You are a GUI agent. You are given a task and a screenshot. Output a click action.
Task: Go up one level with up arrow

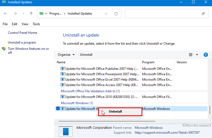[x=31, y=14]
